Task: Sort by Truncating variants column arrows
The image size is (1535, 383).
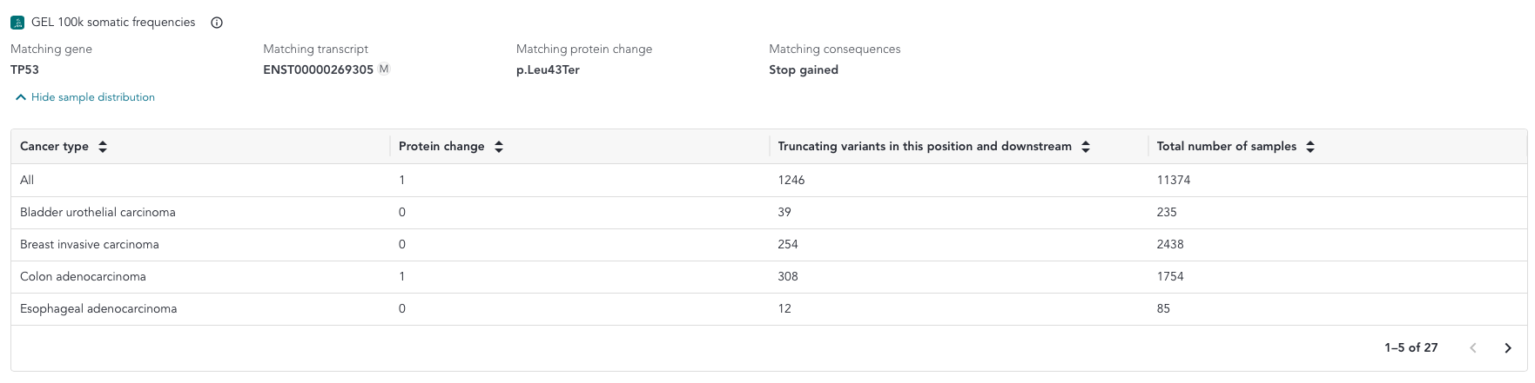Action: tap(1086, 147)
